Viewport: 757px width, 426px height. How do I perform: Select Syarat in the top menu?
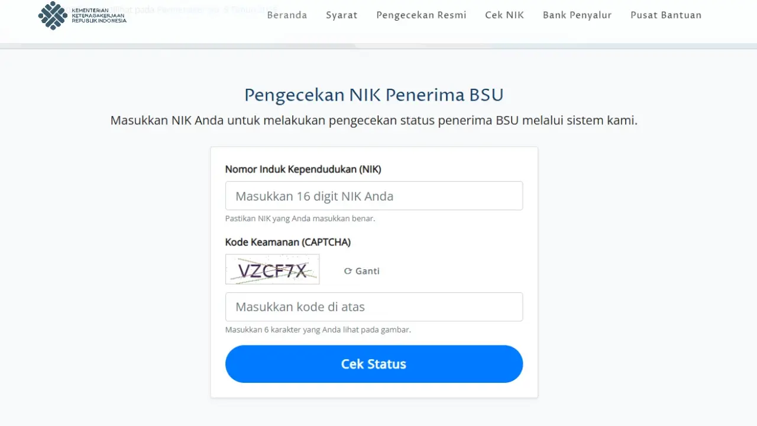tap(342, 15)
